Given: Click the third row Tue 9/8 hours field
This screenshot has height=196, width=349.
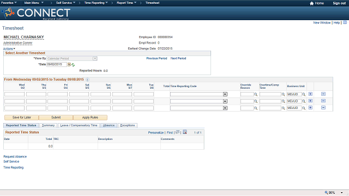Looking at the screenshot, I should tap(143, 108).
